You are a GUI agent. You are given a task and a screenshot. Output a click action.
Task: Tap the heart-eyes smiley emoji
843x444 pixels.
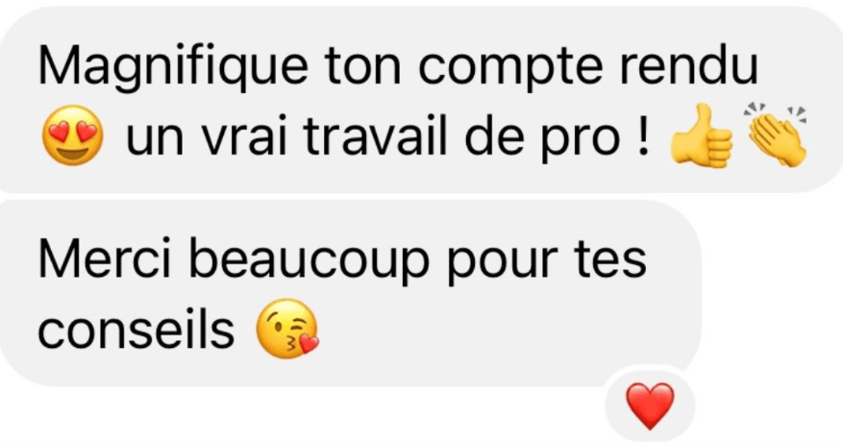pyautogui.click(x=73, y=135)
